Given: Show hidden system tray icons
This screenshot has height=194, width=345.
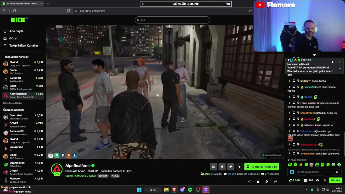Looking at the screenshot, I should point(306,190).
